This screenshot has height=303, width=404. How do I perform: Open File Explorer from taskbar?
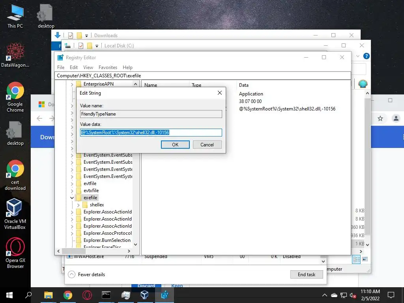pos(48,295)
